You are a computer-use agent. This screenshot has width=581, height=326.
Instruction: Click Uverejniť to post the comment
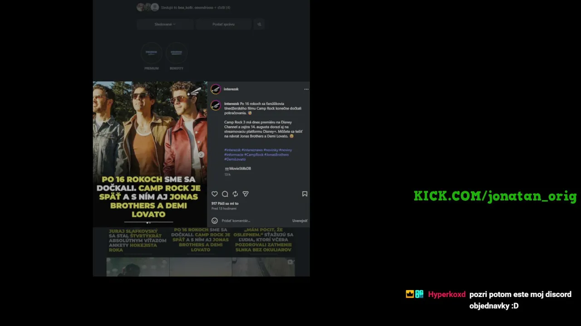300,221
